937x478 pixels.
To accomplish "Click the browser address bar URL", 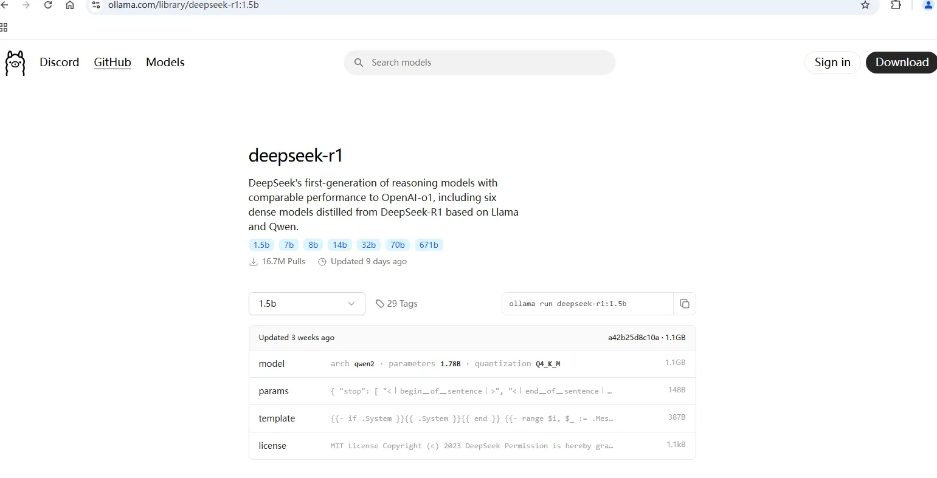I will [x=184, y=5].
